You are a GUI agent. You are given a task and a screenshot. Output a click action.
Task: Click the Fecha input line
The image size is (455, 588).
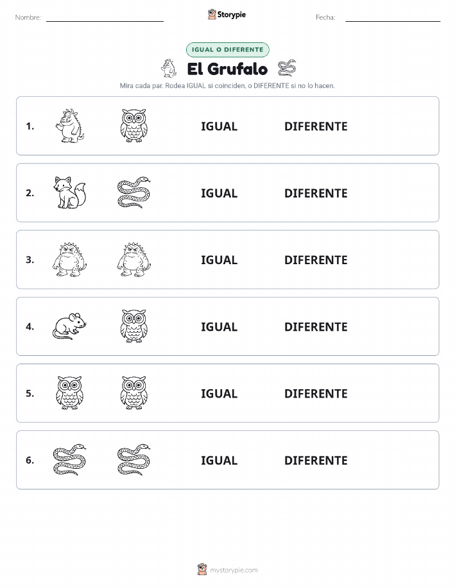pos(393,18)
